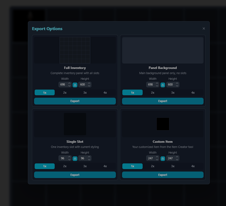This screenshot has width=226, height=206.
Task: Select 2x scale for Single Slot
Action: pyautogui.click(x=65, y=166)
